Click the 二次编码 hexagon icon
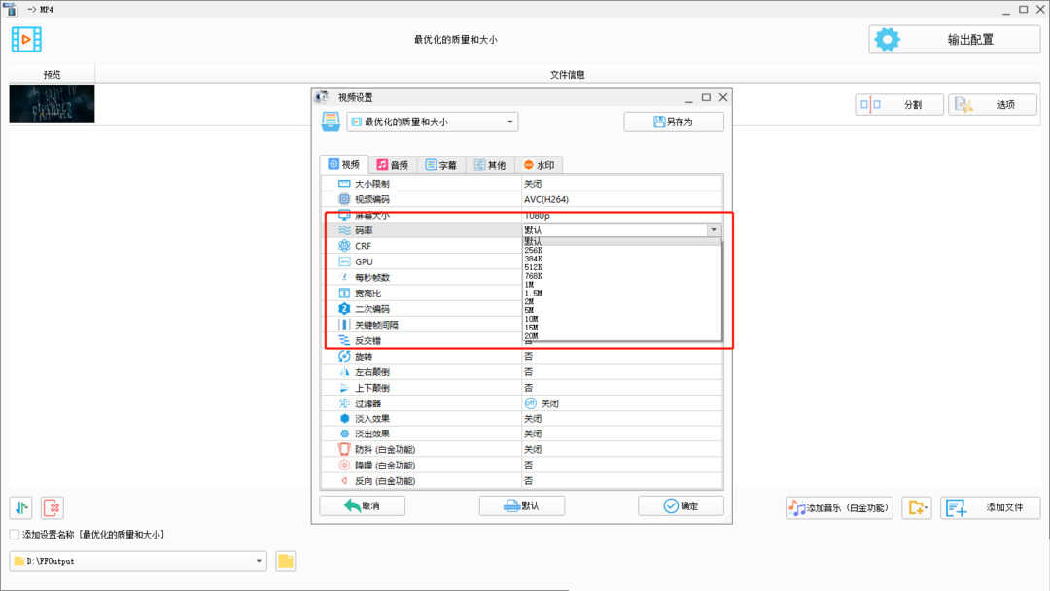1050x591 pixels. [344, 308]
